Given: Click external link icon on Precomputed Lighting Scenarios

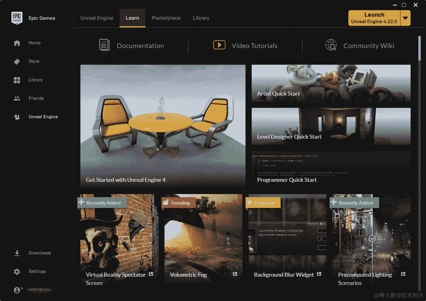Looking at the screenshot, I should [403, 274].
